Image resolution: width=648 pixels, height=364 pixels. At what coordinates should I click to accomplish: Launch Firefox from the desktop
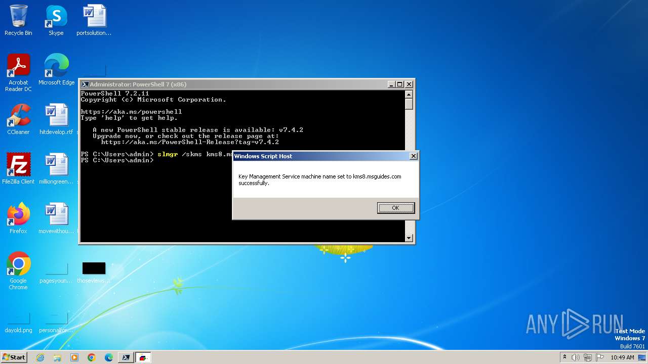coord(18,218)
